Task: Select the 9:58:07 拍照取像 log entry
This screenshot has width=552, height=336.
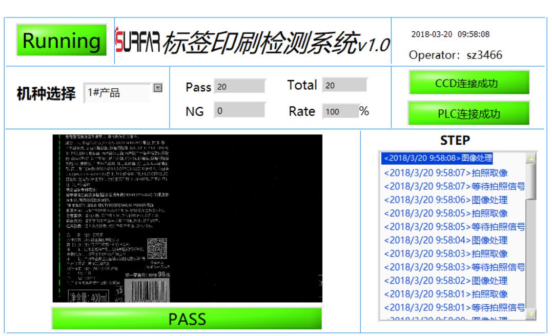Action: [x=446, y=173]
